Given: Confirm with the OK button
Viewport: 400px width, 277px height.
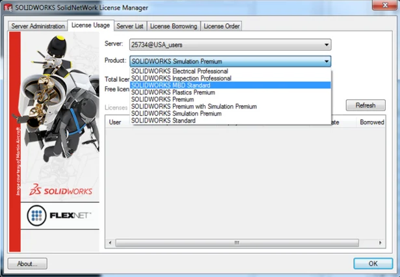Looking at the screenshot, I should pos(373,264).
